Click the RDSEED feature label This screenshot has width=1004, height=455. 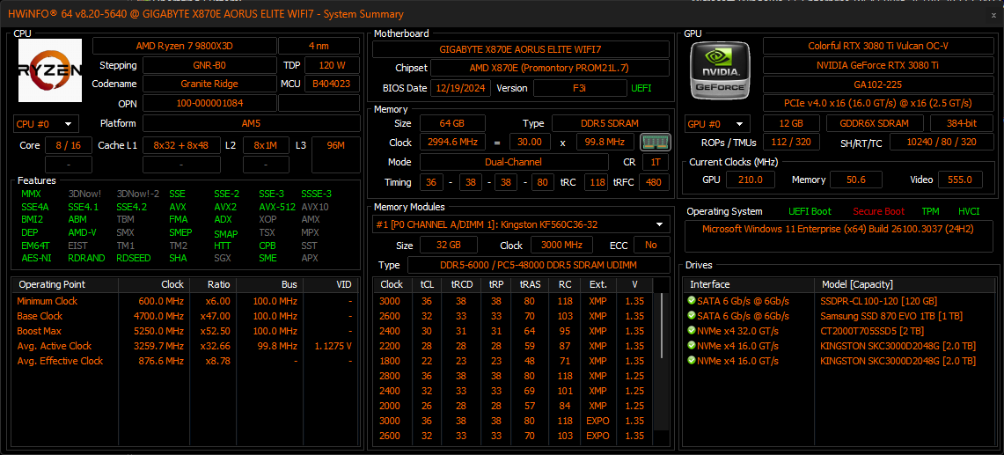click(x=134, y=258)
